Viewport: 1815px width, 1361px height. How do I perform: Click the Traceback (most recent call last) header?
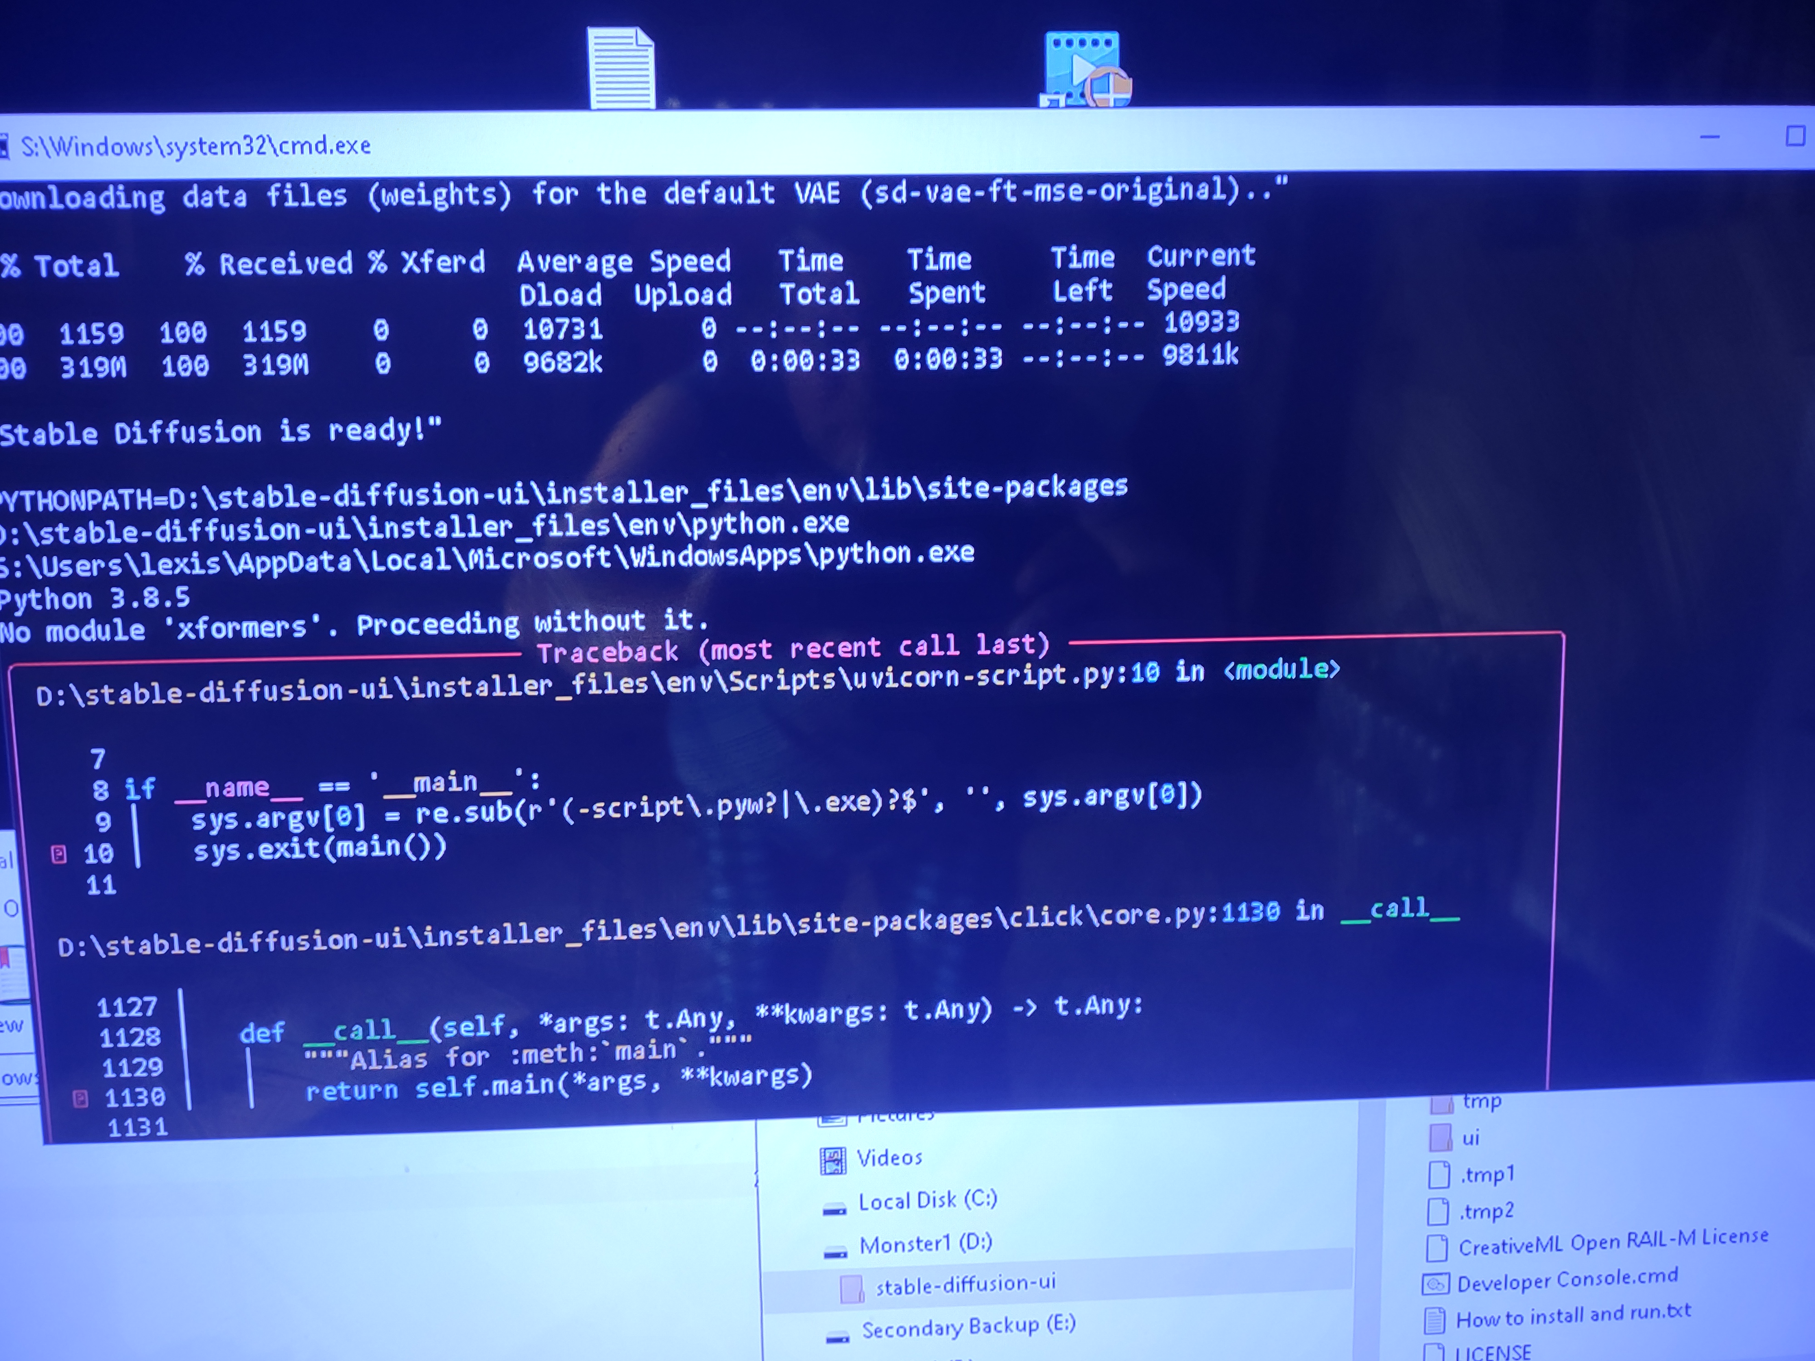[793, 649]
